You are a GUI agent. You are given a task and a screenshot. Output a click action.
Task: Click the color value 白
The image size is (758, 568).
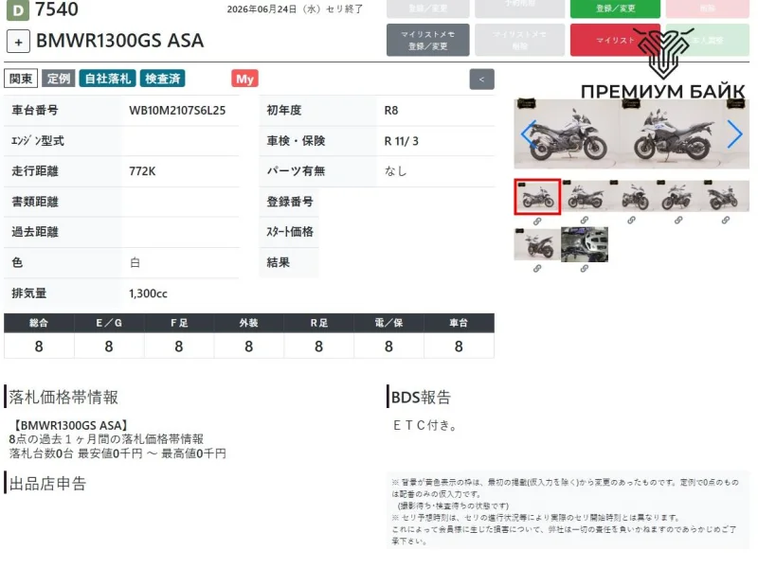point(135,263)
